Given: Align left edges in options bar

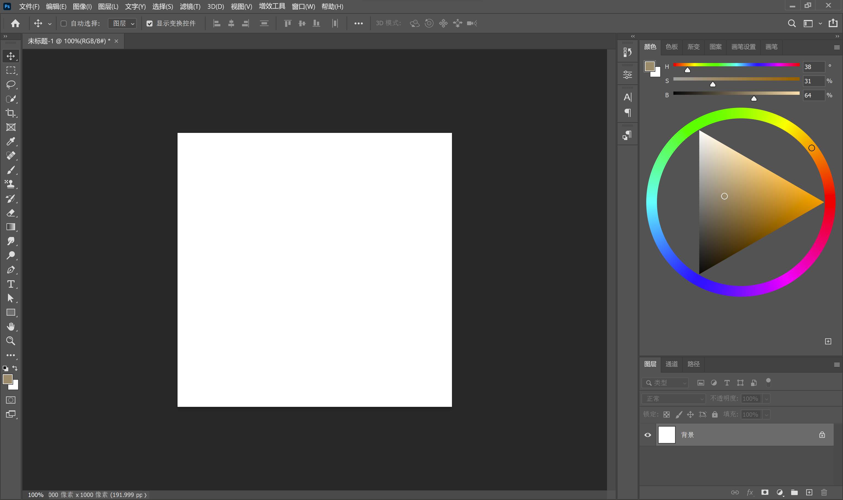Looking at the screenshot, I should 217,23.
